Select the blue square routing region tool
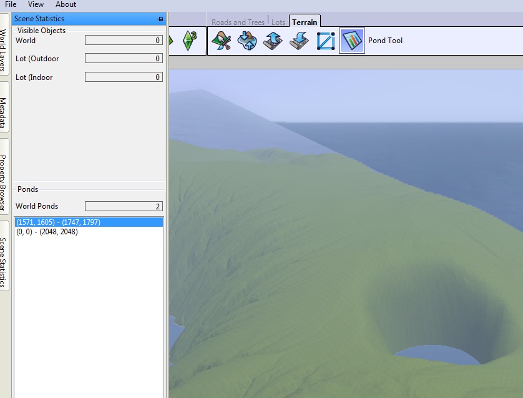 coord(326,41)
